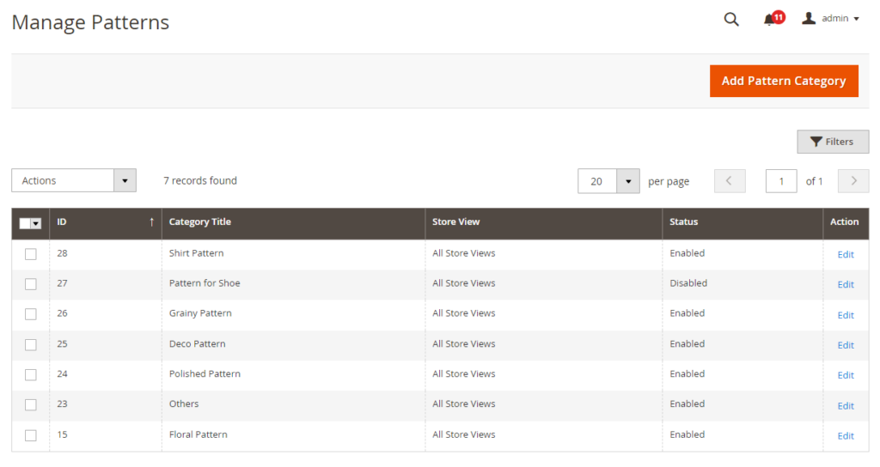Open the per page count dropdown
Screen dimensions: 880x467
[627, 181]
